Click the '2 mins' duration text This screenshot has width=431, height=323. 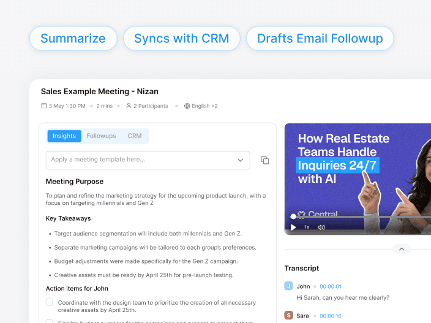(x=105, y=106)
